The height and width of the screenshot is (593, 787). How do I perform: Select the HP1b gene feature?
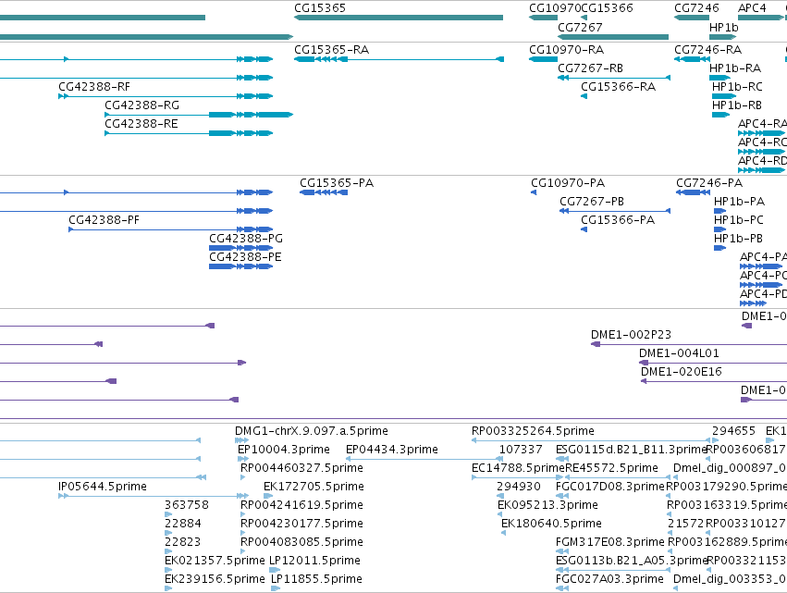tap(723, 37)
